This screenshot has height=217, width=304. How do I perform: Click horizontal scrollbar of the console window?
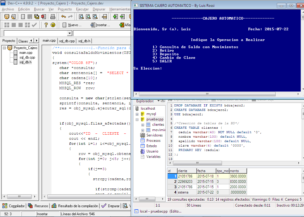pos(207,94)
